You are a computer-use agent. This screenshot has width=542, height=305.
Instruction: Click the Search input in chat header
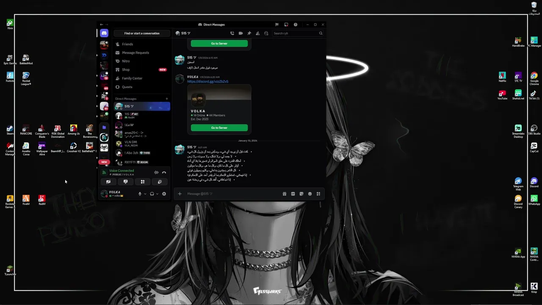(298, 33)
